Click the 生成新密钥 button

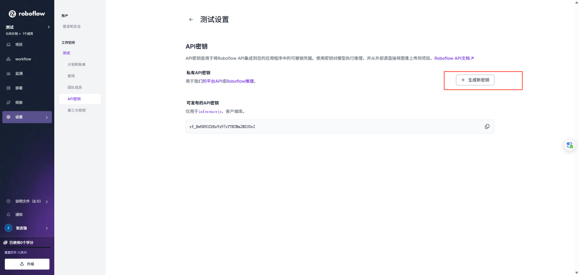[x=475, y=80]
